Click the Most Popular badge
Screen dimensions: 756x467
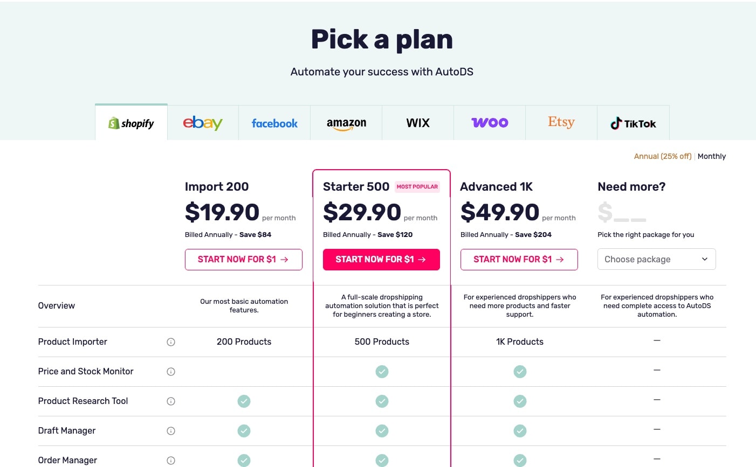417,186
